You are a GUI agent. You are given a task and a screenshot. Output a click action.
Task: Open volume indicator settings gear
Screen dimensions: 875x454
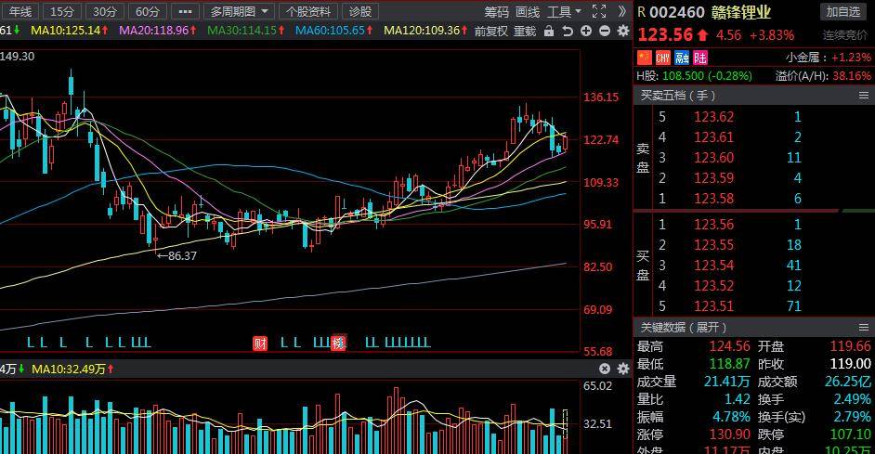pos(623,369)
